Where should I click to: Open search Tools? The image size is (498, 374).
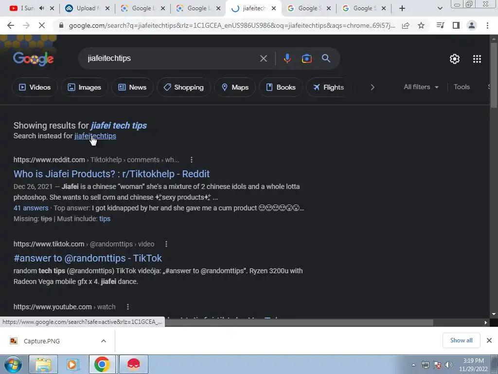click(x=462, y=87)
